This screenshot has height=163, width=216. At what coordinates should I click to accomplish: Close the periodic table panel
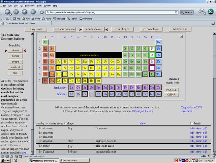click(x=181, y=36)
